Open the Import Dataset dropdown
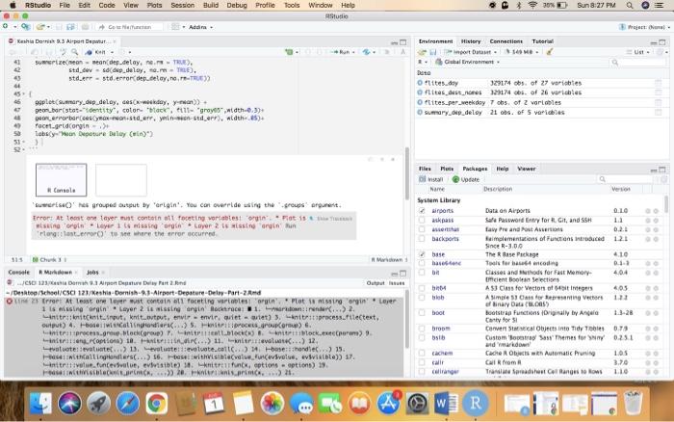The width and height of the screenshot is (674, 422). [471, 52]
